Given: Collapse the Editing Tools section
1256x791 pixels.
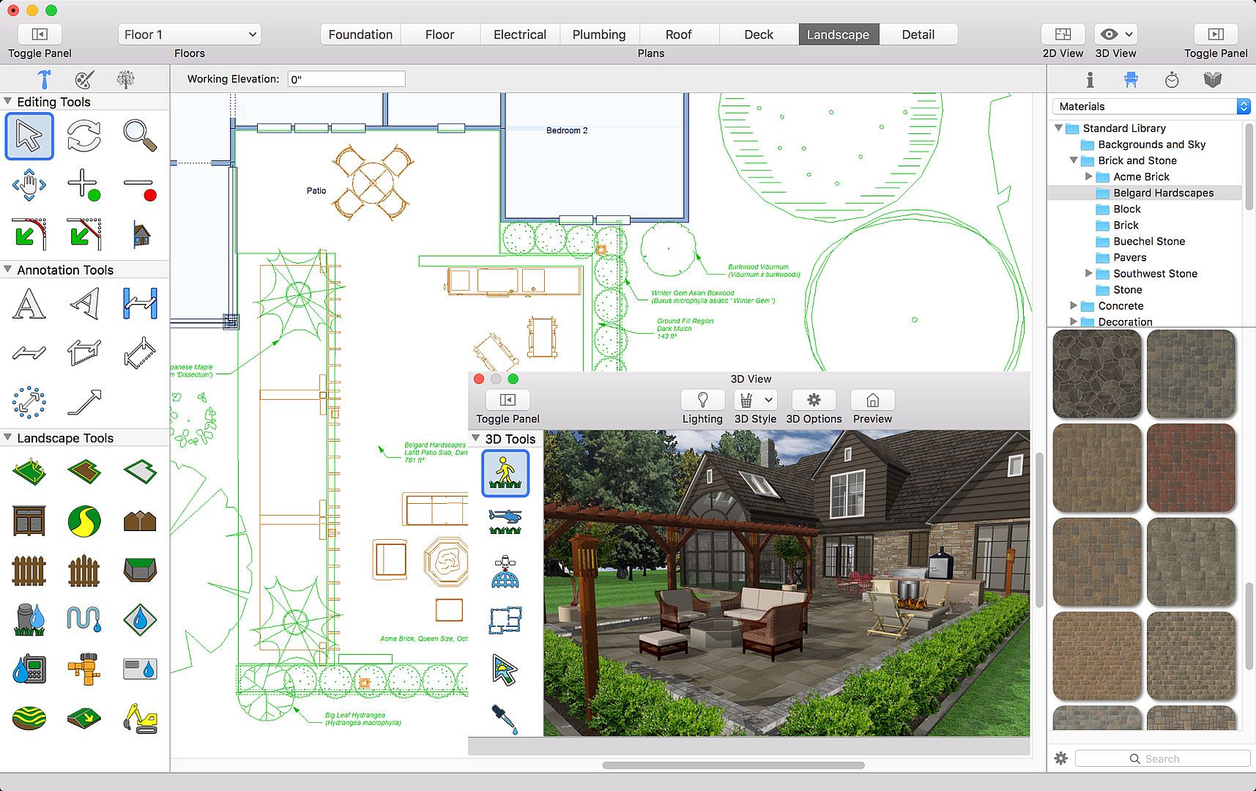Looking at the screenshot, I should pos(8,102).
